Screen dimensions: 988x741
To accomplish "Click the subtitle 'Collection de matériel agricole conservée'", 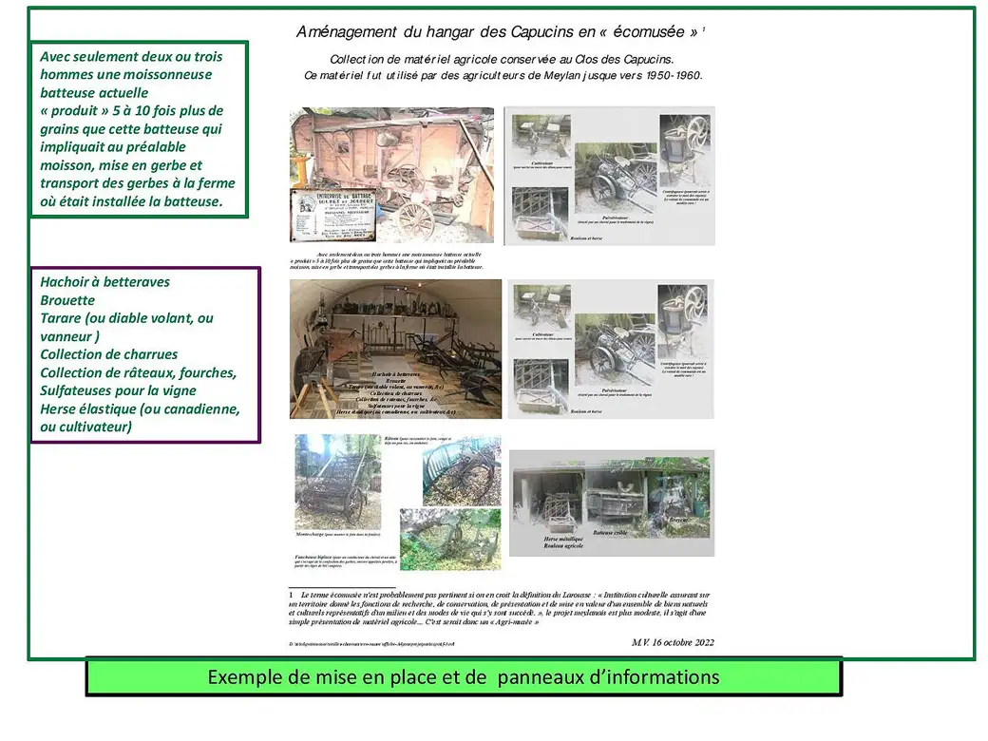I will pyautogui.click(x=502, y=59).
